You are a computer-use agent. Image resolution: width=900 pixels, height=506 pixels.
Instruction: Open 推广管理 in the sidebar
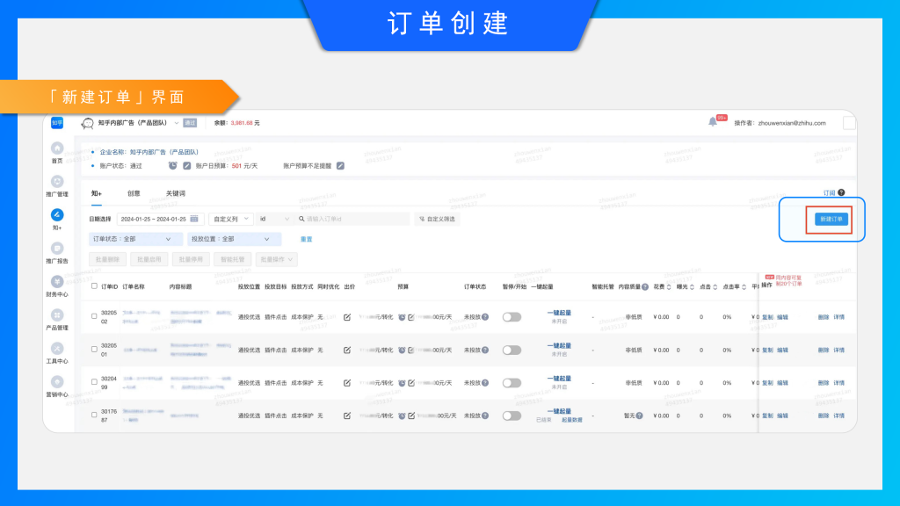tap(57, 181)
